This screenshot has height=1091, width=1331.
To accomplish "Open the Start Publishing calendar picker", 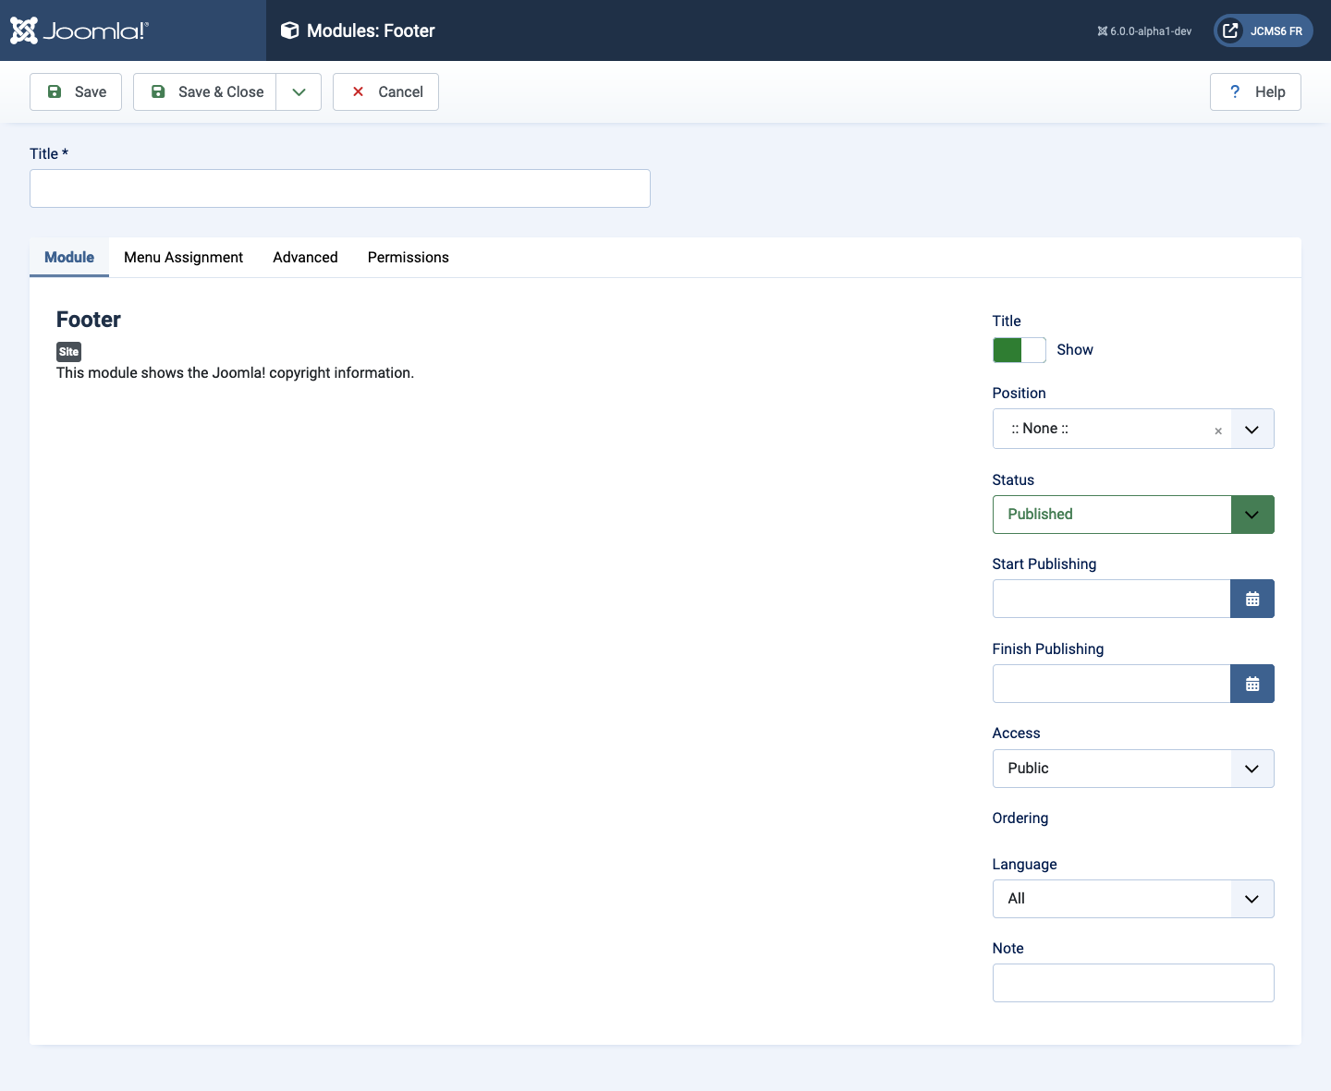I will coord(1252,599).
